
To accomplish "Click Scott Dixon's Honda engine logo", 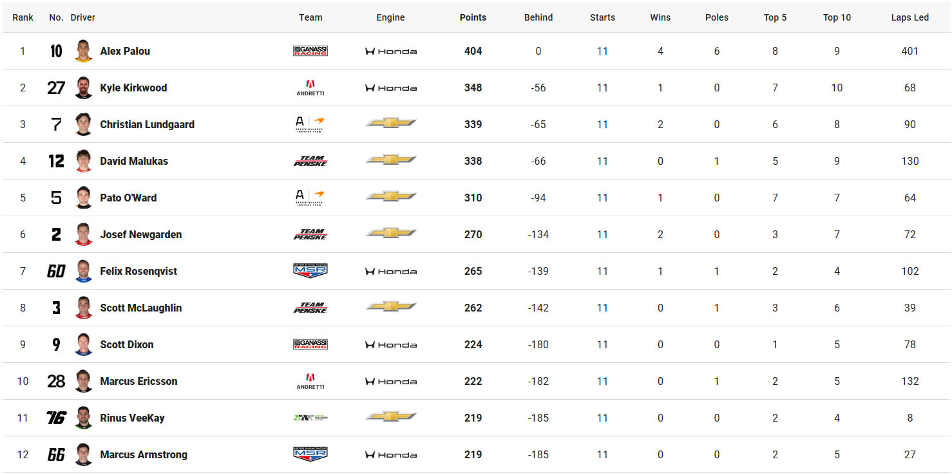I will tap(391, 345).
